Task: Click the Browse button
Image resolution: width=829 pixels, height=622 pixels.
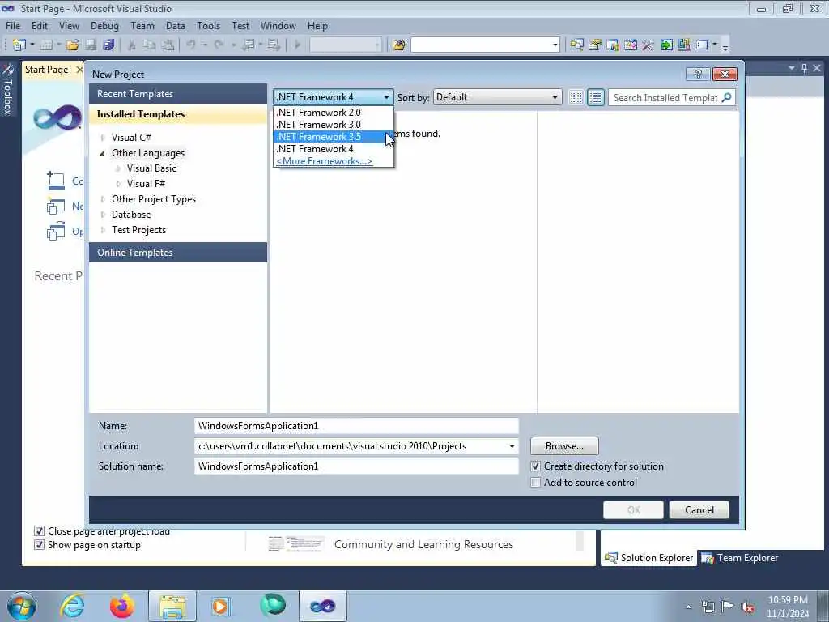Action: [x=564, y=446]
